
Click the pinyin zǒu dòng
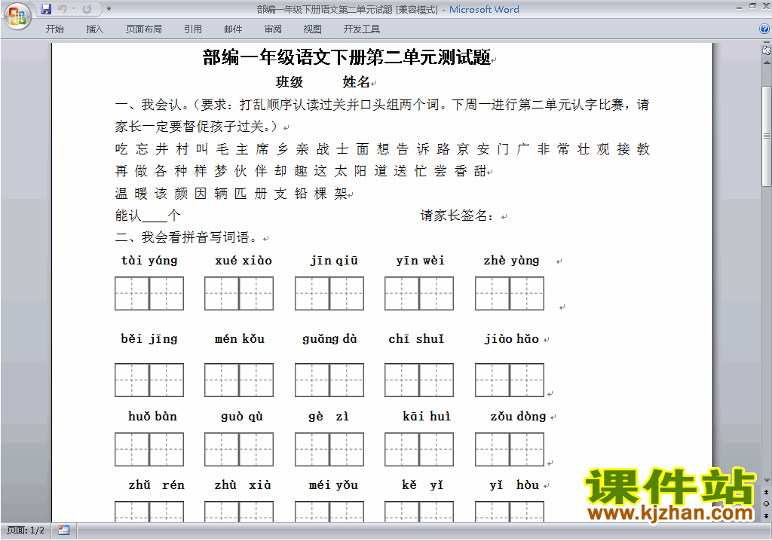click(x=518, y=417)
